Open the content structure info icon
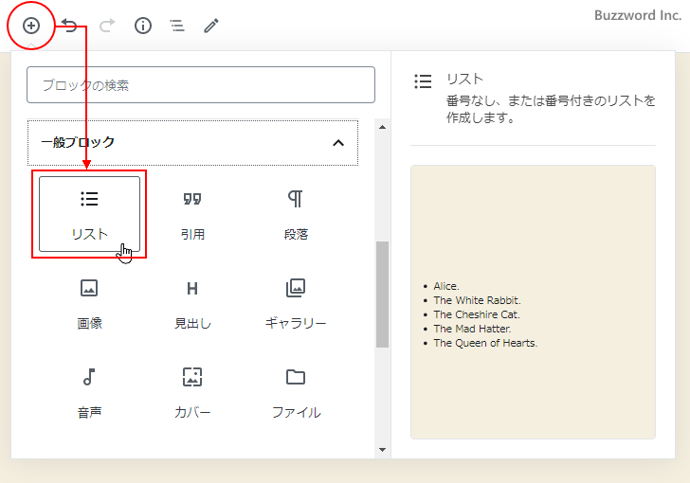 (x=143, y=26)
